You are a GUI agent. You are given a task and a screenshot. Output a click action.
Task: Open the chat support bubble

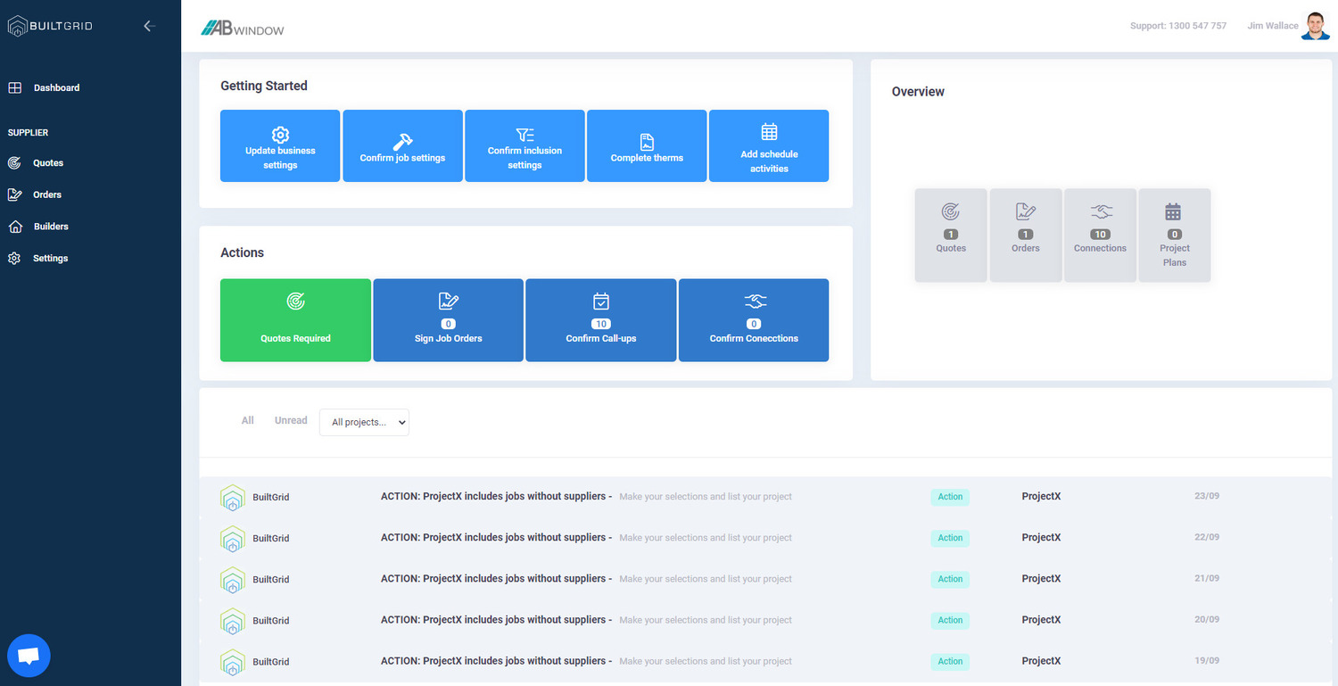tap(29, 656)
